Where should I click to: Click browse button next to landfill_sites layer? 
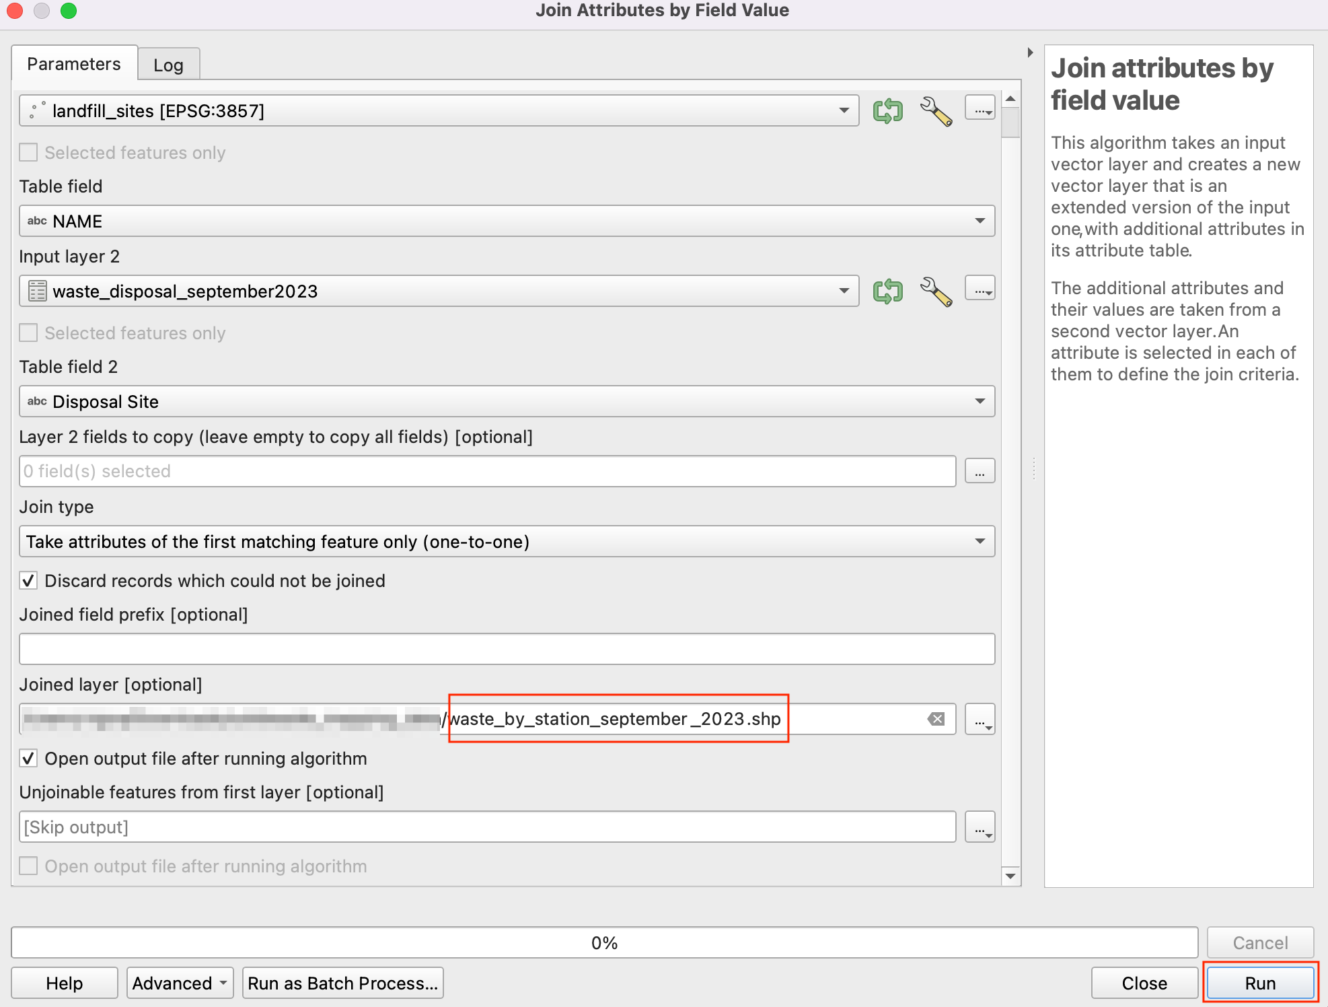coord(980,109)
